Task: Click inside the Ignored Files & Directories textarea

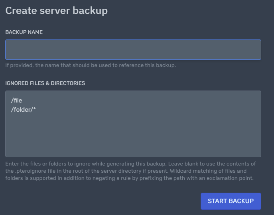Action: coord(133,124)
